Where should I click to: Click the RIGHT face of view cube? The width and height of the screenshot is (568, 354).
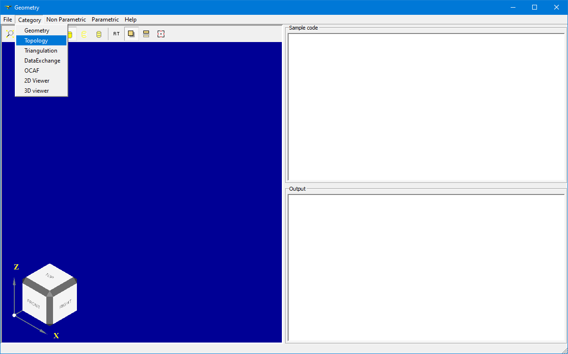point(65,304)
